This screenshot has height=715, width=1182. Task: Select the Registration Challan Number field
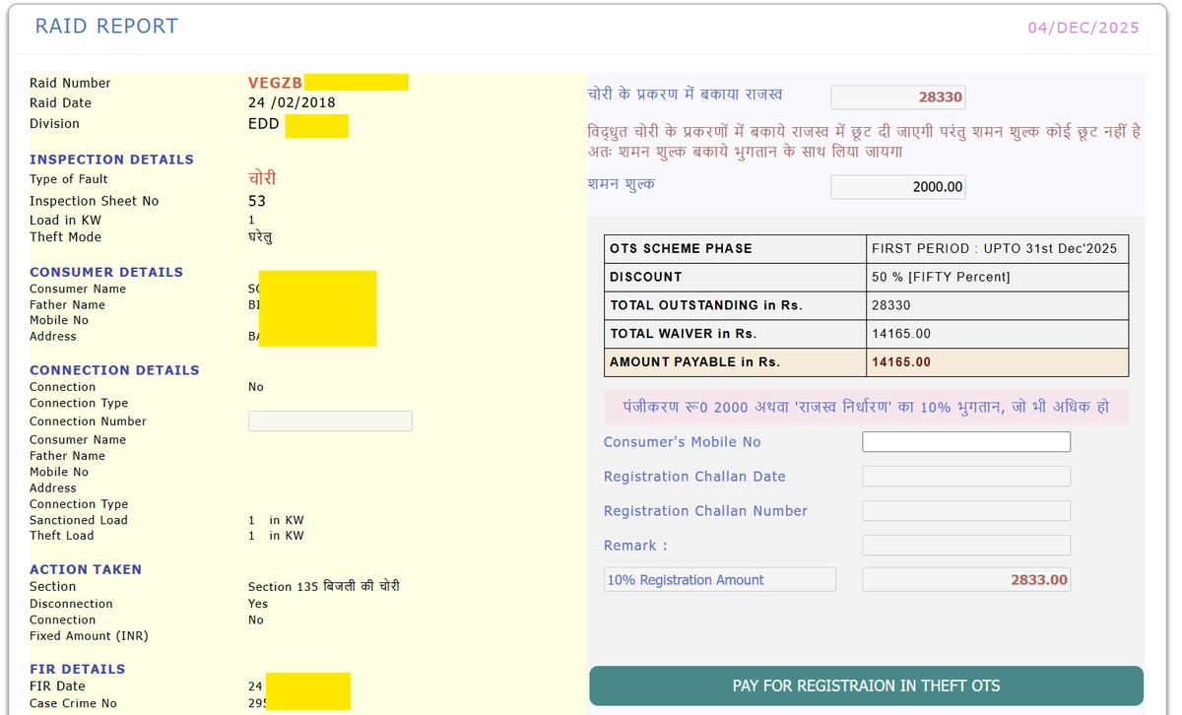[965, 511]
